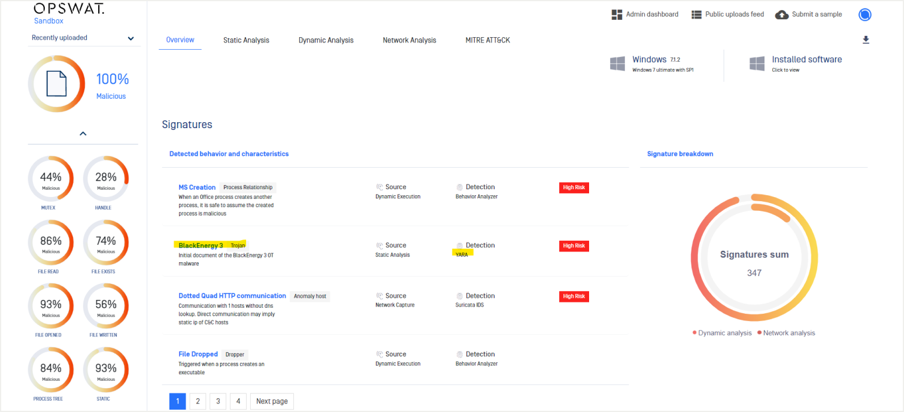Click the Installed software Click to view text
This screenshot has width=904, height=412.
tap(785, 70)
